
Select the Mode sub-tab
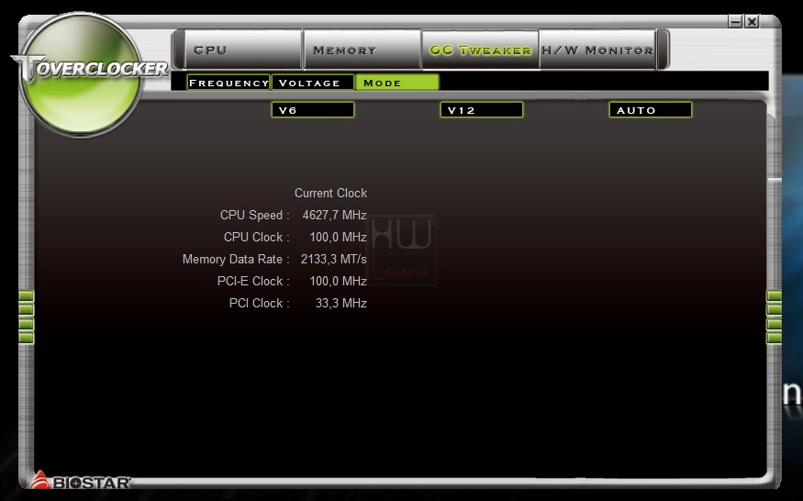pos(396,83)
